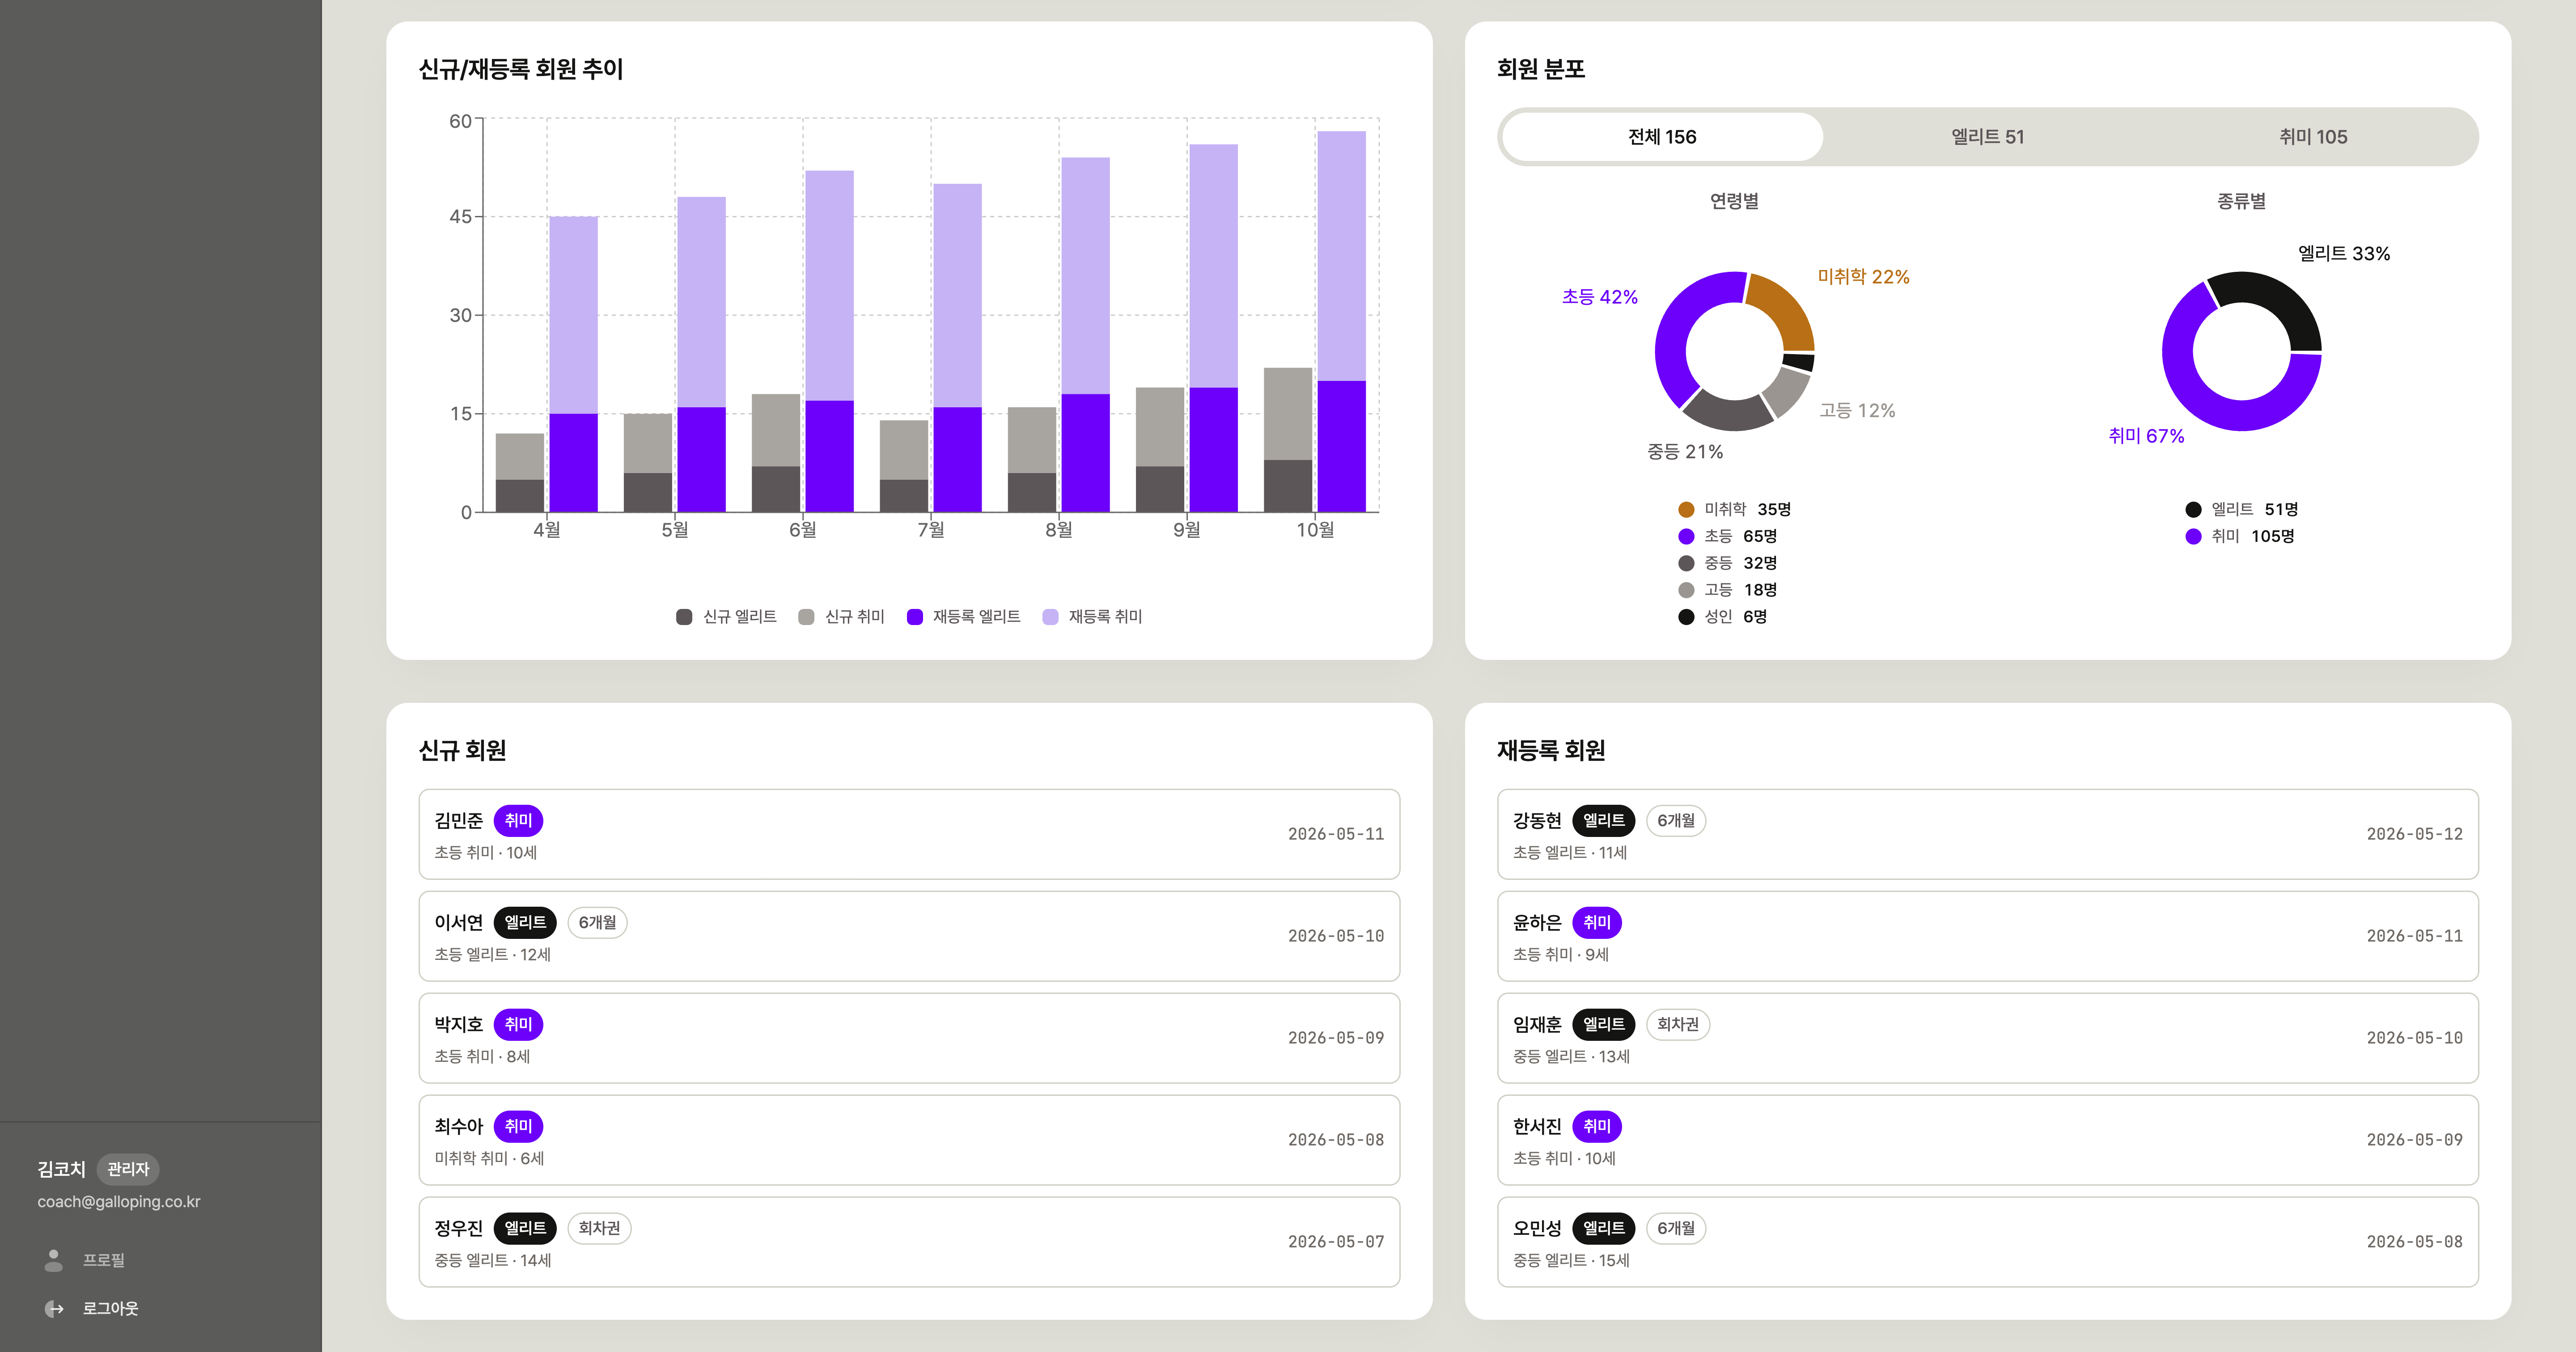Toggle the 신규 엘리트 legend swatch
The image size is (2576, 1352).
[684, 617]
